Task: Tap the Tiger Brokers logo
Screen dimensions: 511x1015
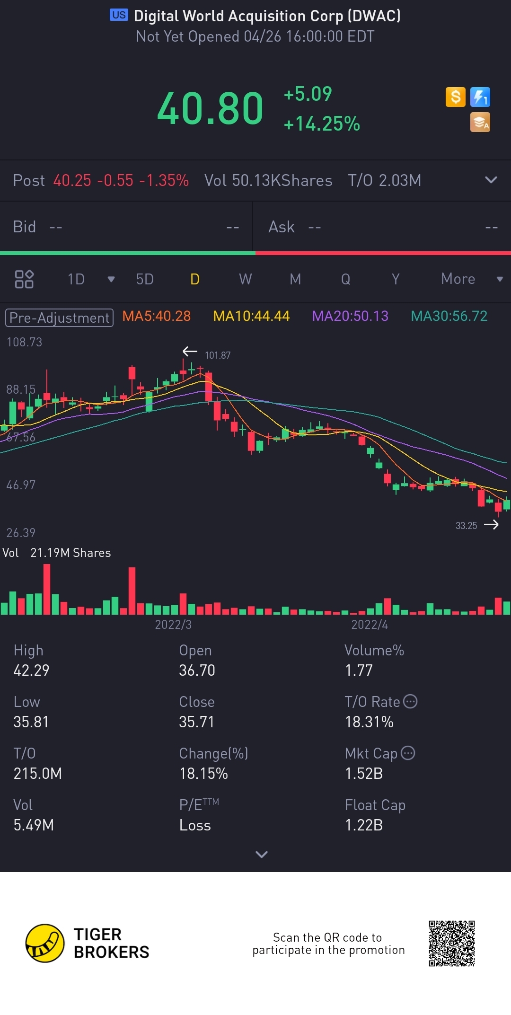Action: pos(88,944)
